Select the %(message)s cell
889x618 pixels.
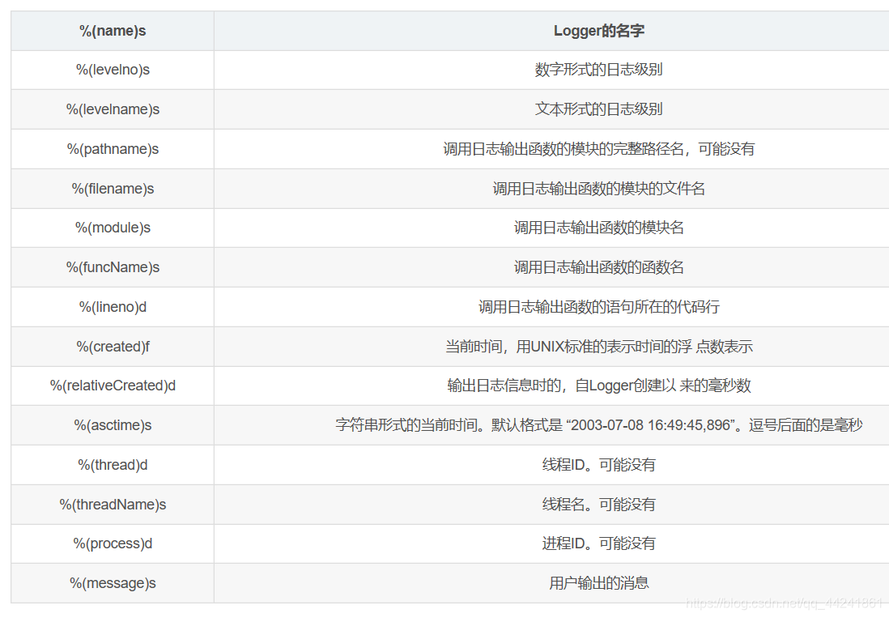[x=113, y=583]
